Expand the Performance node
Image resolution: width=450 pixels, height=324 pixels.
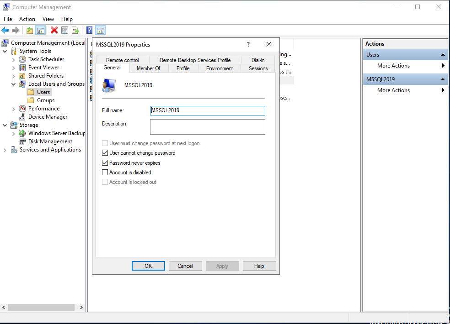tap(13, 109)
